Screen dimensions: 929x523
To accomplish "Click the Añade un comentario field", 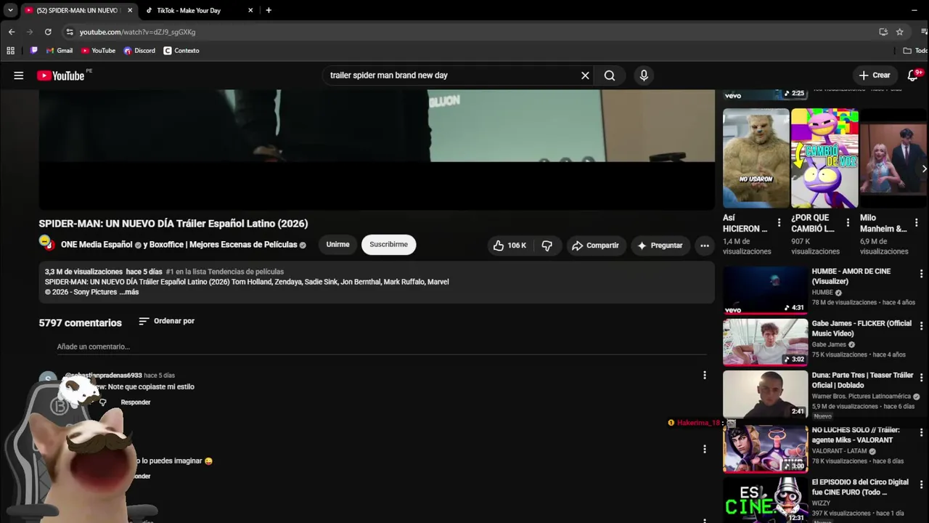I will (x=382, y=347).
